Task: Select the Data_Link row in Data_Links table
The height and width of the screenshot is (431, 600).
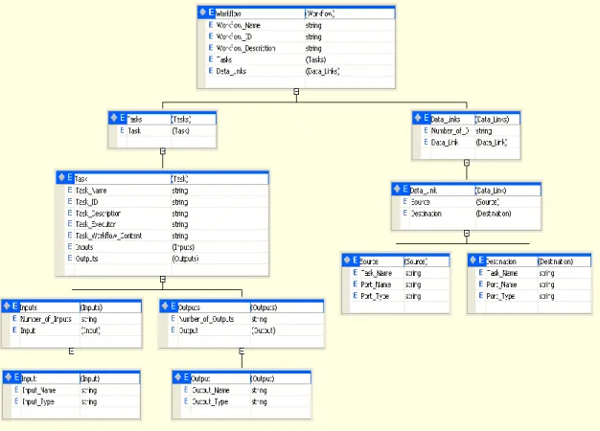Action: tap(471, 143)
